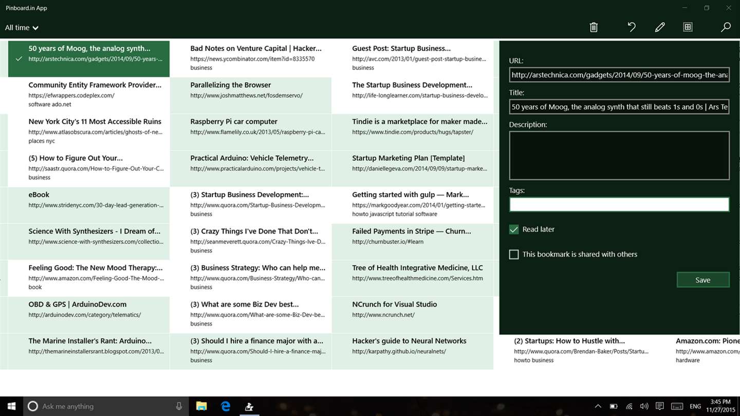Image resolution: width=740 pixels, height=416 pixels.
Task: Click into the URL field
Action: pos(619,75)
